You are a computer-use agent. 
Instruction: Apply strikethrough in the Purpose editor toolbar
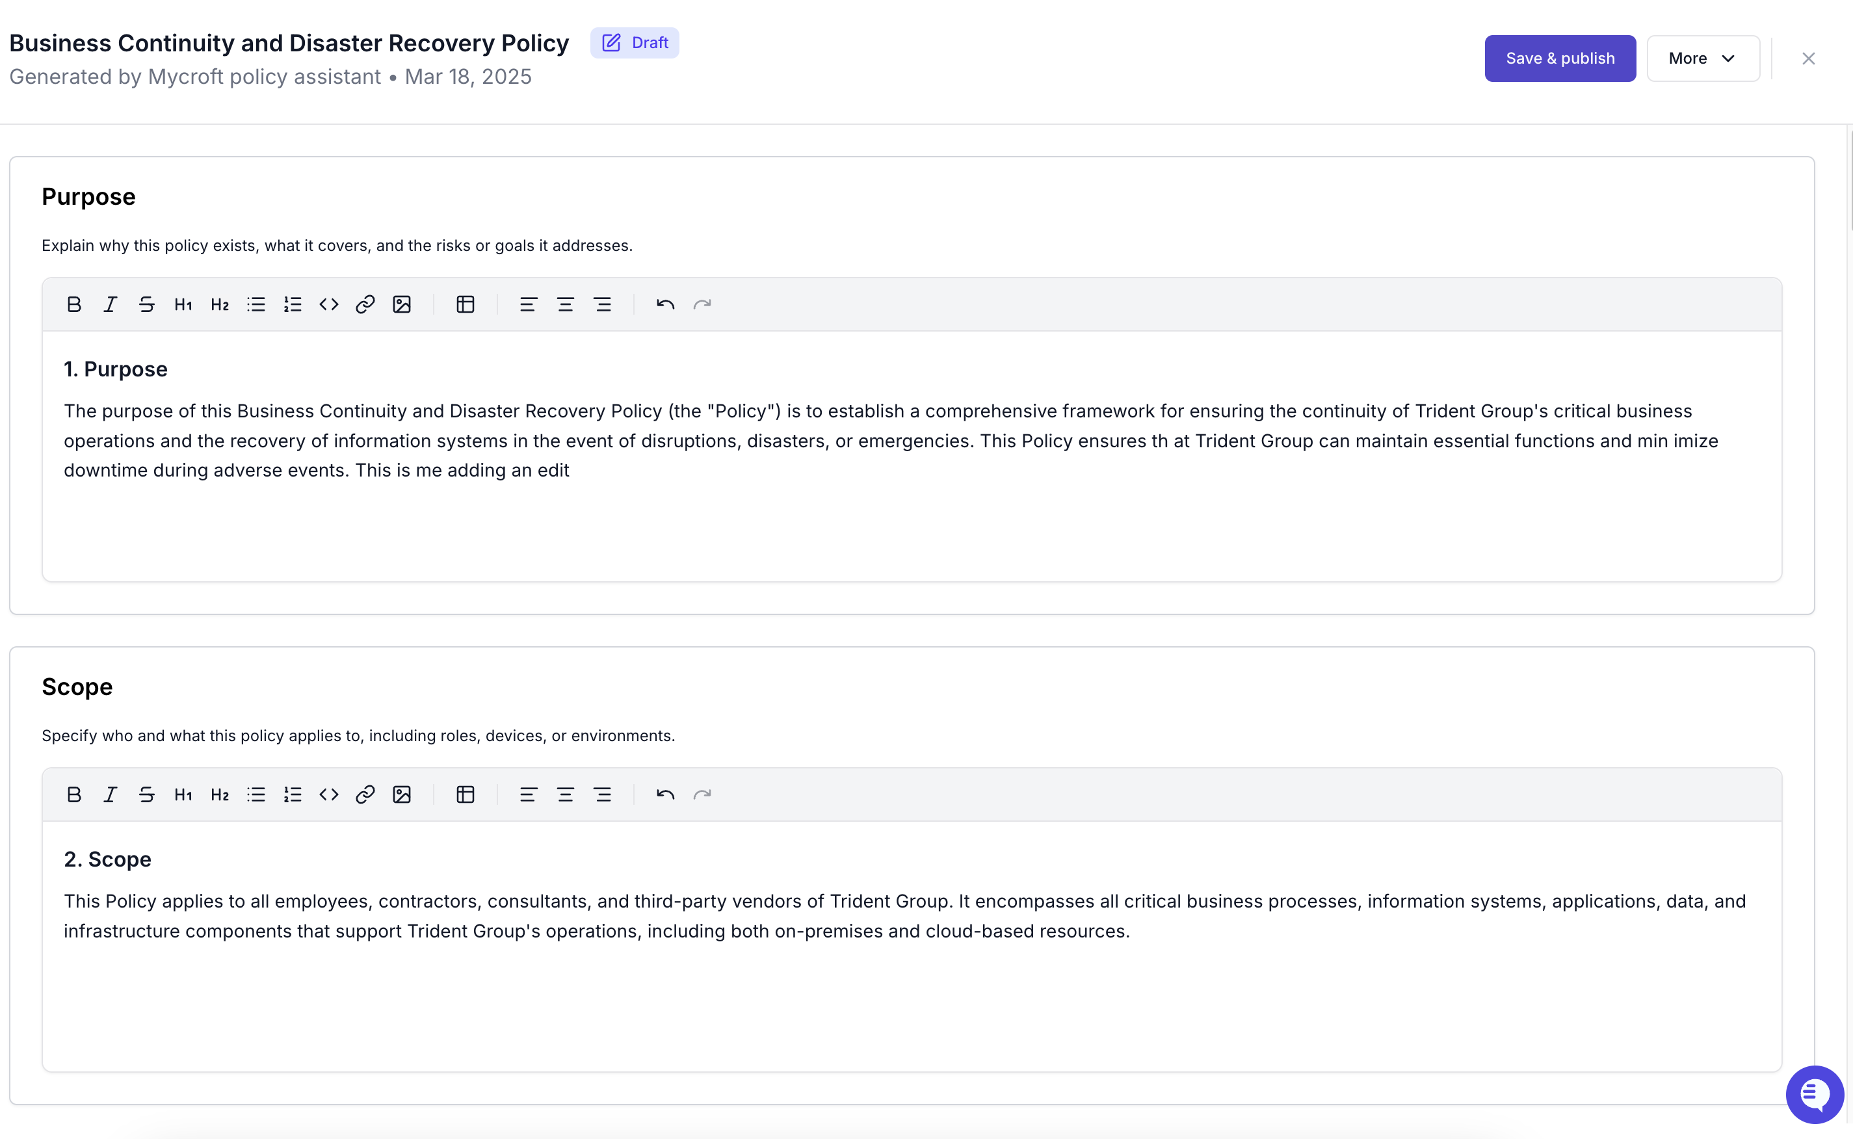[147, 304]
